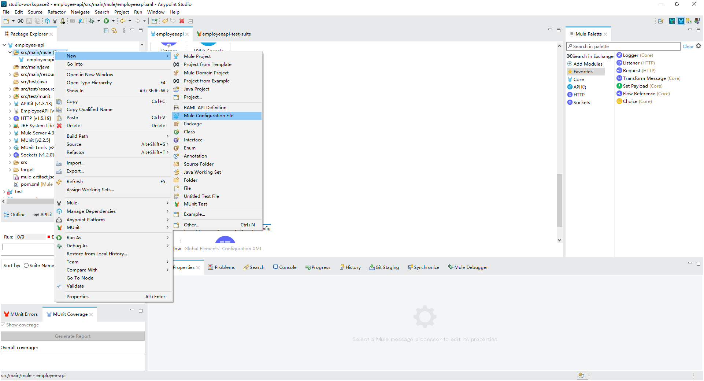Select Favorites category in palette

tap(585, 72)
